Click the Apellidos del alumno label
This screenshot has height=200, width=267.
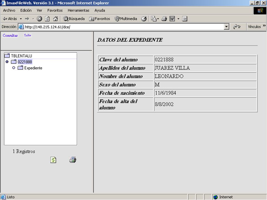(122, 68)
